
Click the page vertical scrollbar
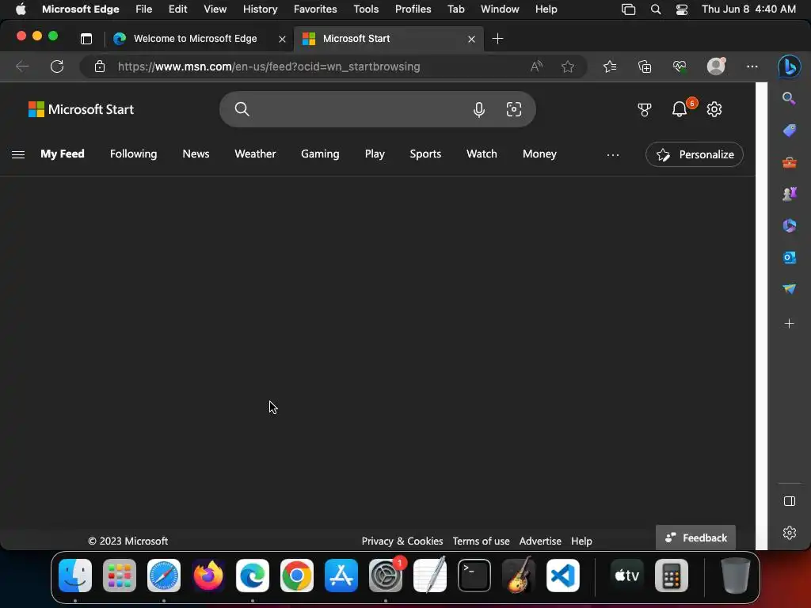tap(761, 316)
